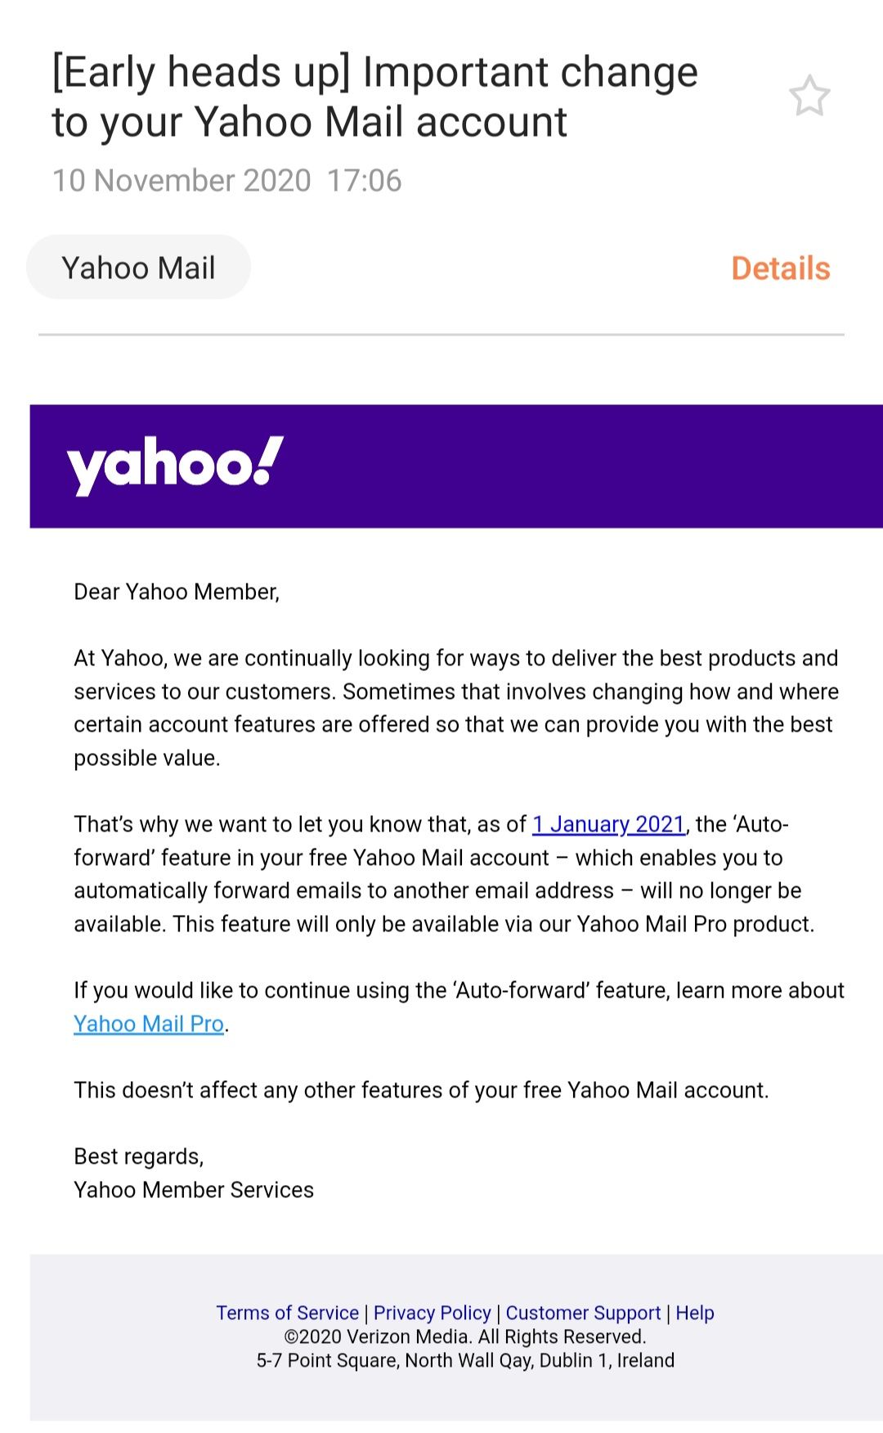Click the paragraph starting "At Yahoo, we are"
This screenshot has width=883, height=1433.
click(x=455, y=708)
